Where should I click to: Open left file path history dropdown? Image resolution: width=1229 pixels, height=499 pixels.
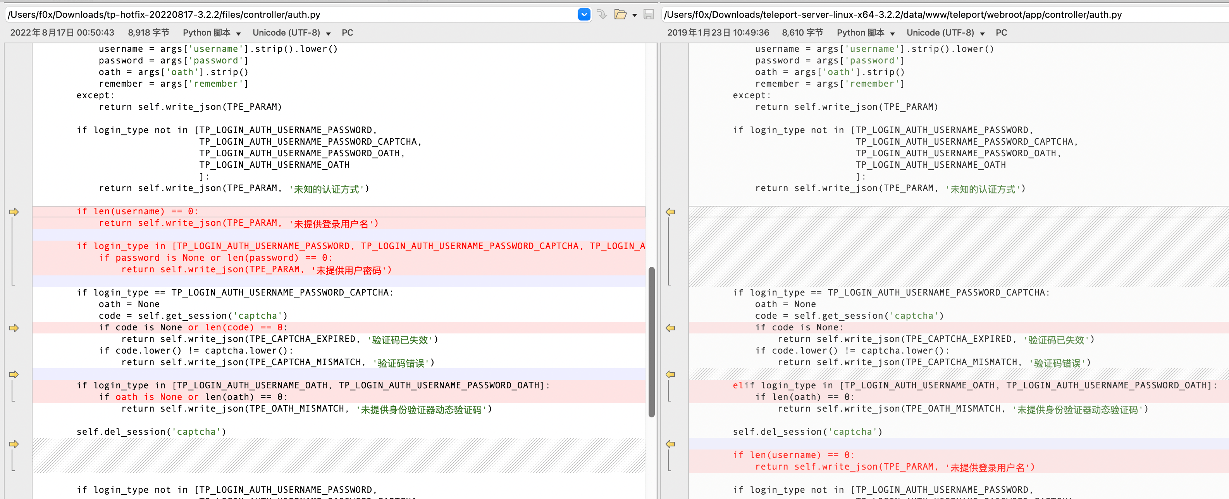tap(584, 14)
